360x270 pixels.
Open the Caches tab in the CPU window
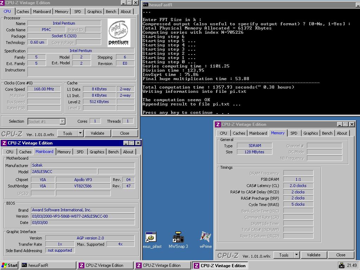pyautogui.click(x=23, y=12)
